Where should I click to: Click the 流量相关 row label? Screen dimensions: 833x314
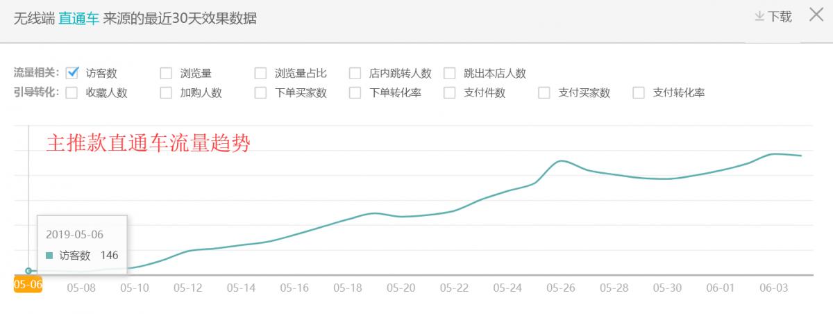pos(37,73)
